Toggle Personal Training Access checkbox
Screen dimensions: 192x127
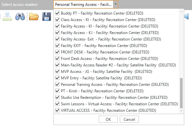coord(57,85)
